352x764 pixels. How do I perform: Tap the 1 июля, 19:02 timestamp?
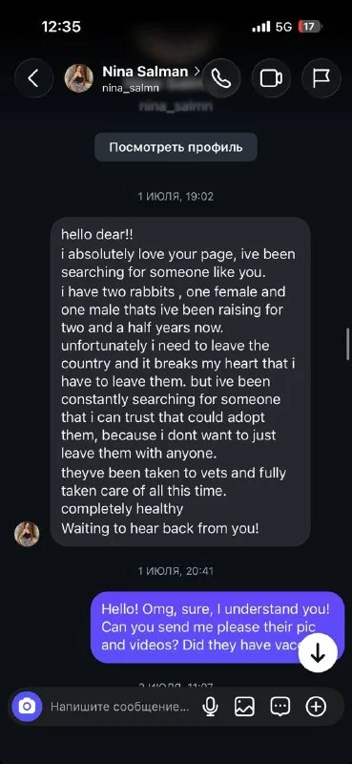pyautogui.click(x=176, y=197)
